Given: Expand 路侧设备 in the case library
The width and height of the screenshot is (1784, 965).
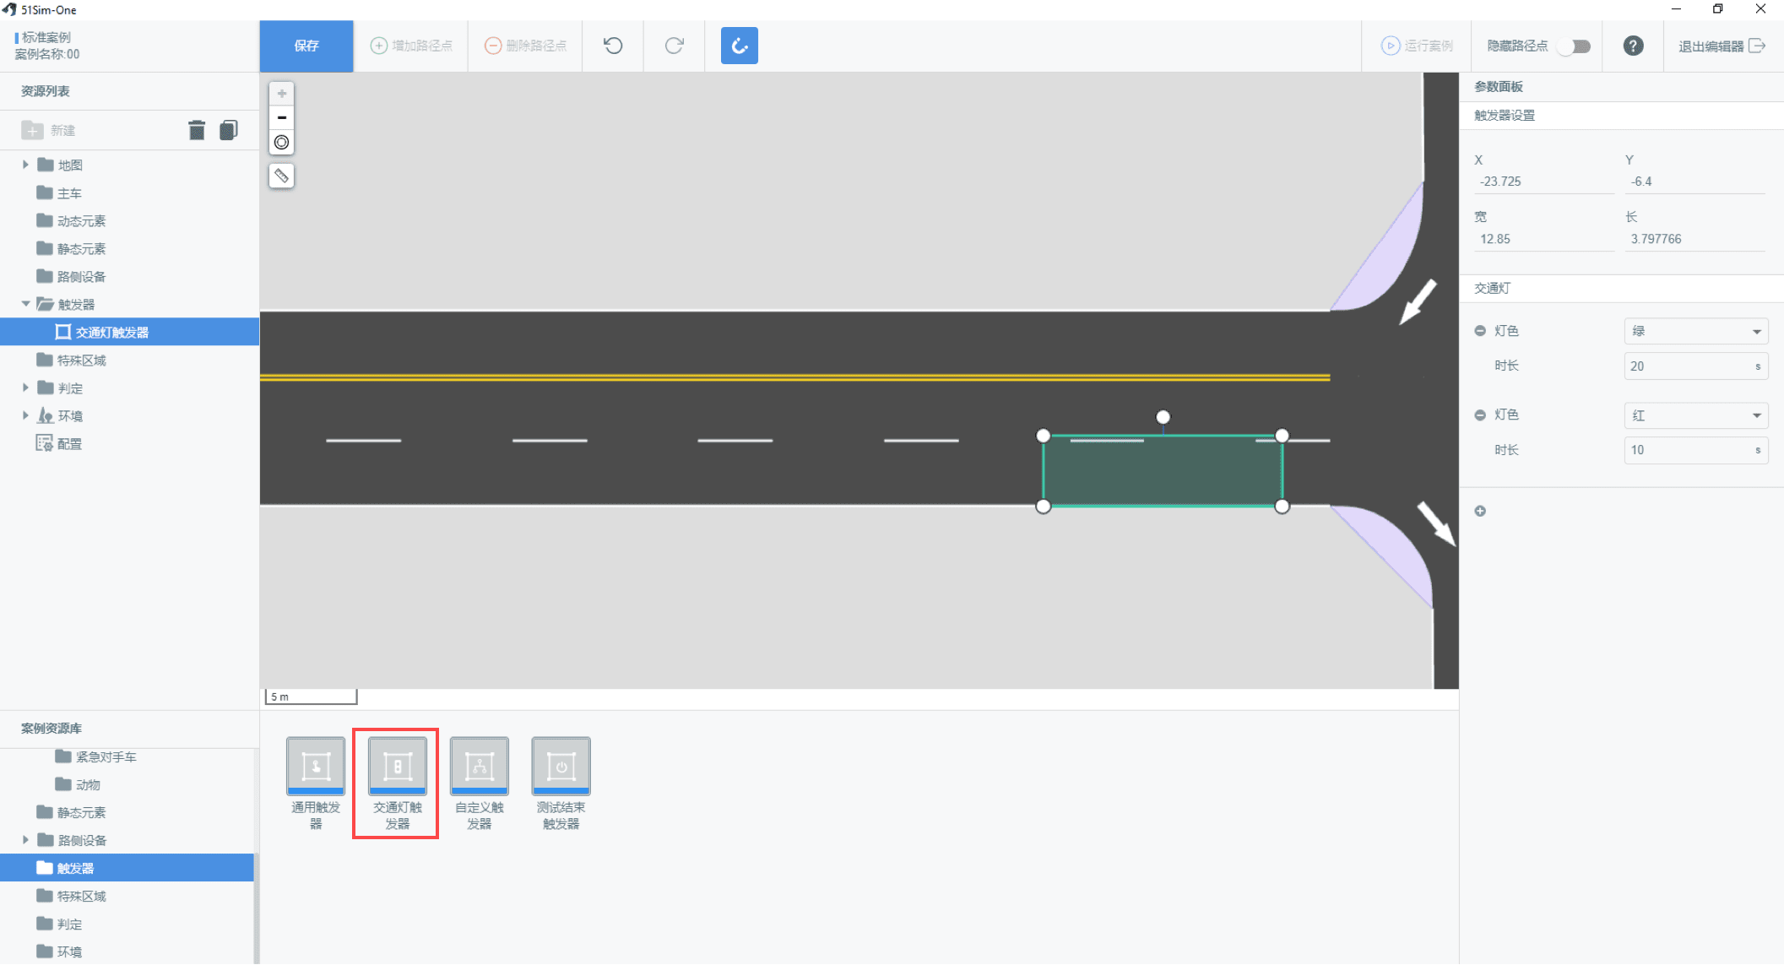Looking at the screenshot, I should click(x=25, y=840).
